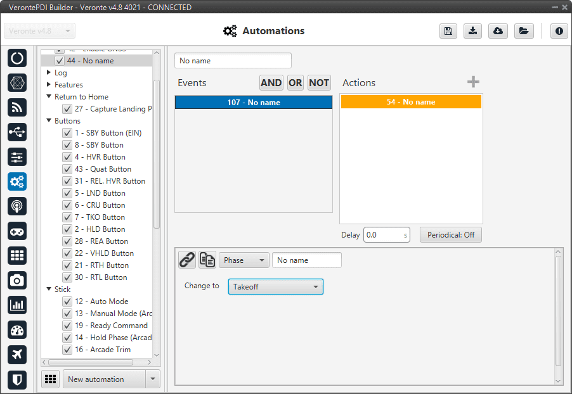Click the chain link icon beside Phase
This screenshot has height=394, width=572.
point(187,260)
